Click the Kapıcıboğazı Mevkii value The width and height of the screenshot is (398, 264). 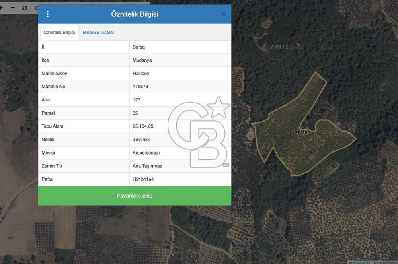click(146, 153)
